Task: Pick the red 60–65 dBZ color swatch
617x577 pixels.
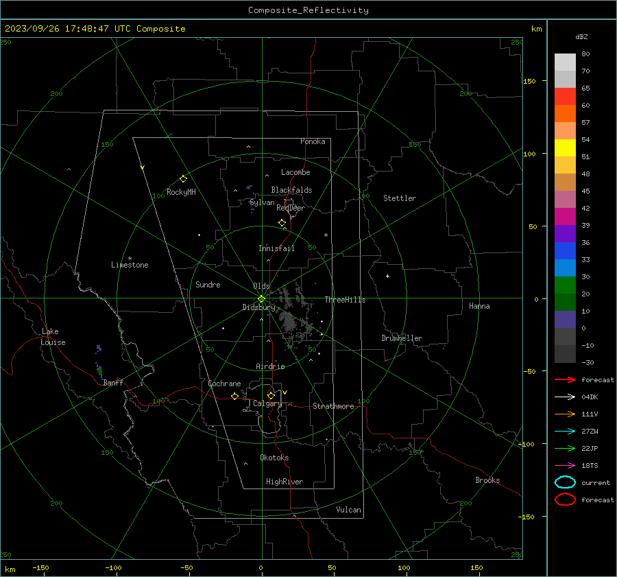Action: pyautogui.click(x=565, y=97)
